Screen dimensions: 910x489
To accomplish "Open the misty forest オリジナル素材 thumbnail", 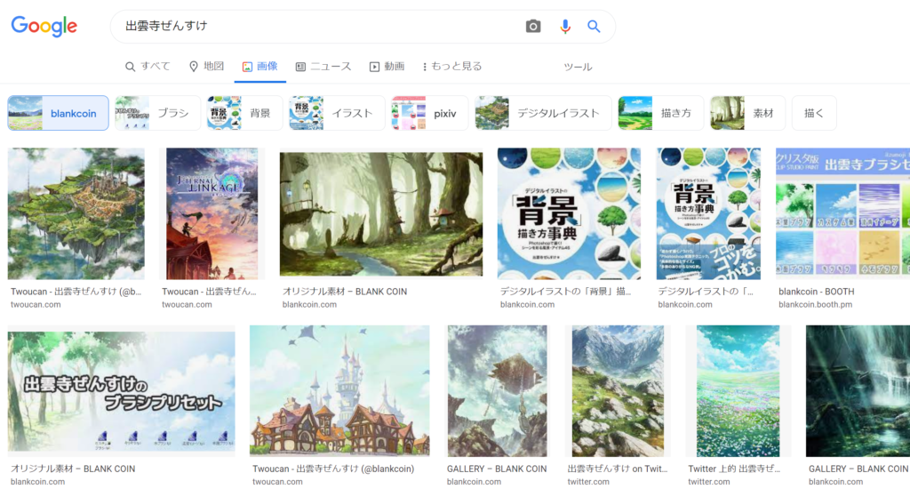I will (380, 213).
